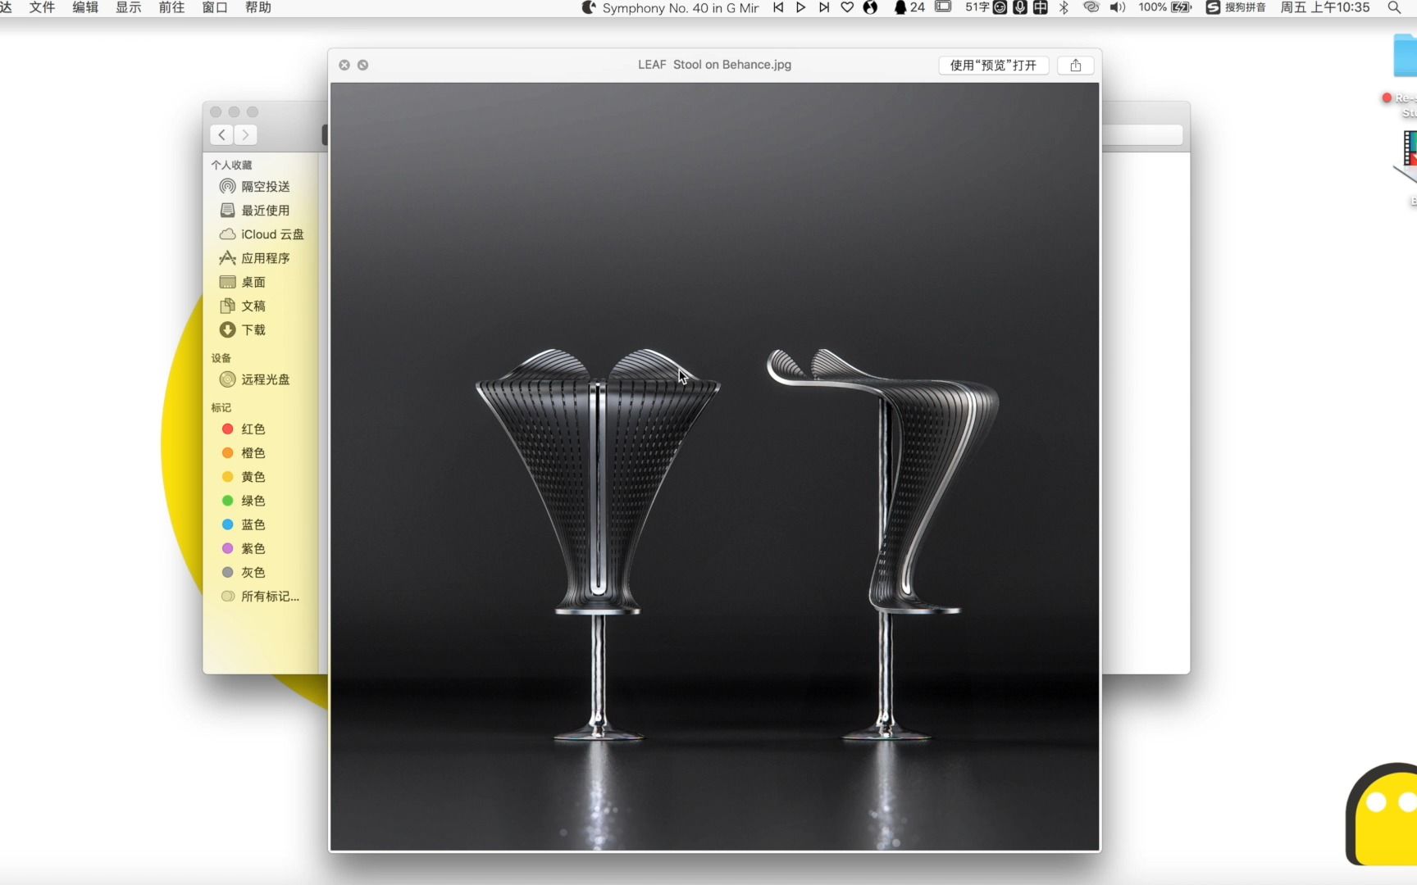Select the blue tag 蓝色
The height and width of the screenshot is (885, 1417).
[244, 524]
